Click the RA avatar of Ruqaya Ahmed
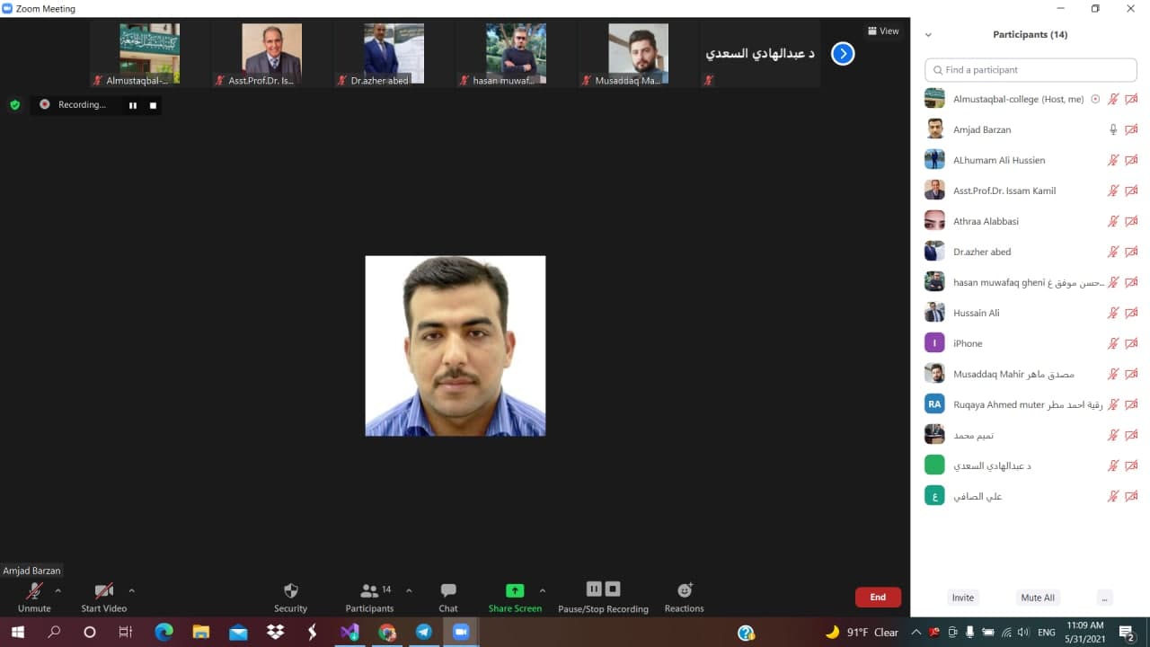Viewport: 1150px width, 647px height. 934,404
